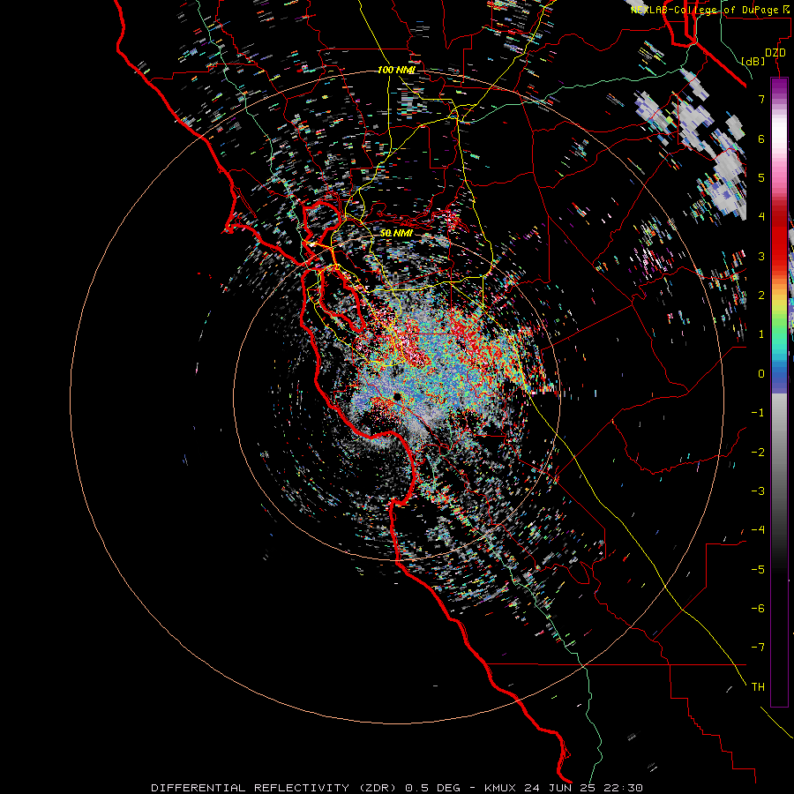Click the 3 value on the color scale
Viewport: 794px width, 794px height.
[x=761, y=256]
